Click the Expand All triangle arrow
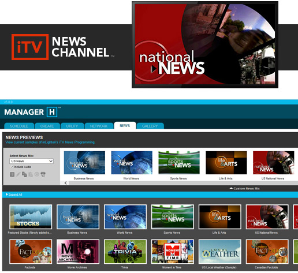The image size is (298, 273). (x=7, y=195)
